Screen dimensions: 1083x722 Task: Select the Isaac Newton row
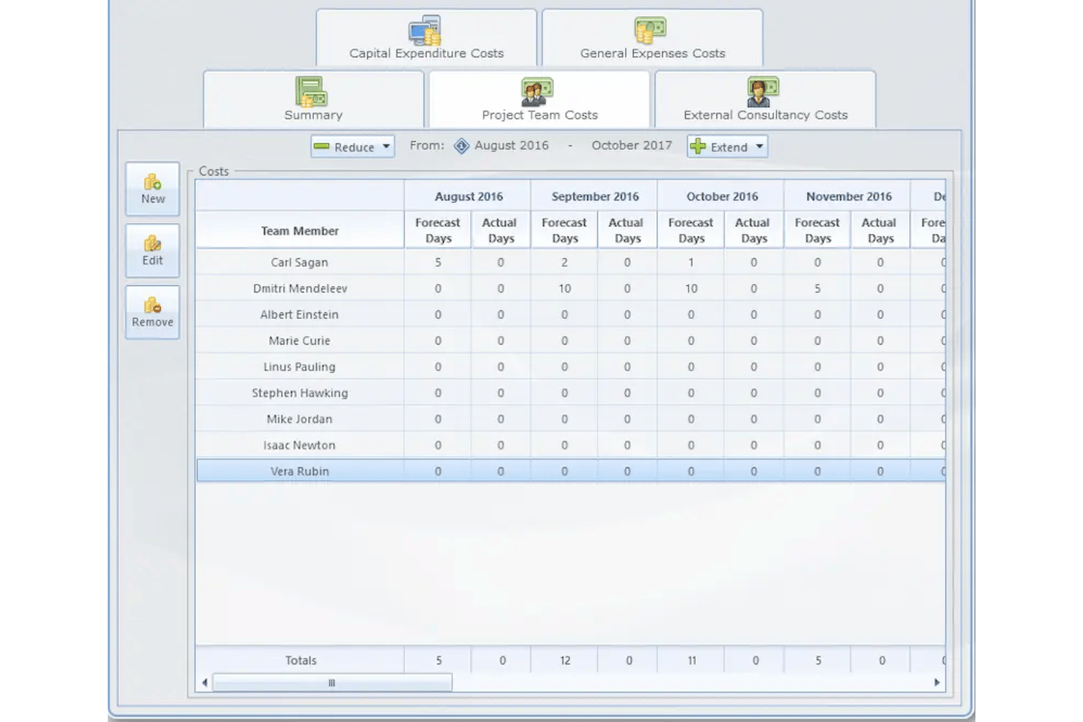[x=571, y=445]
